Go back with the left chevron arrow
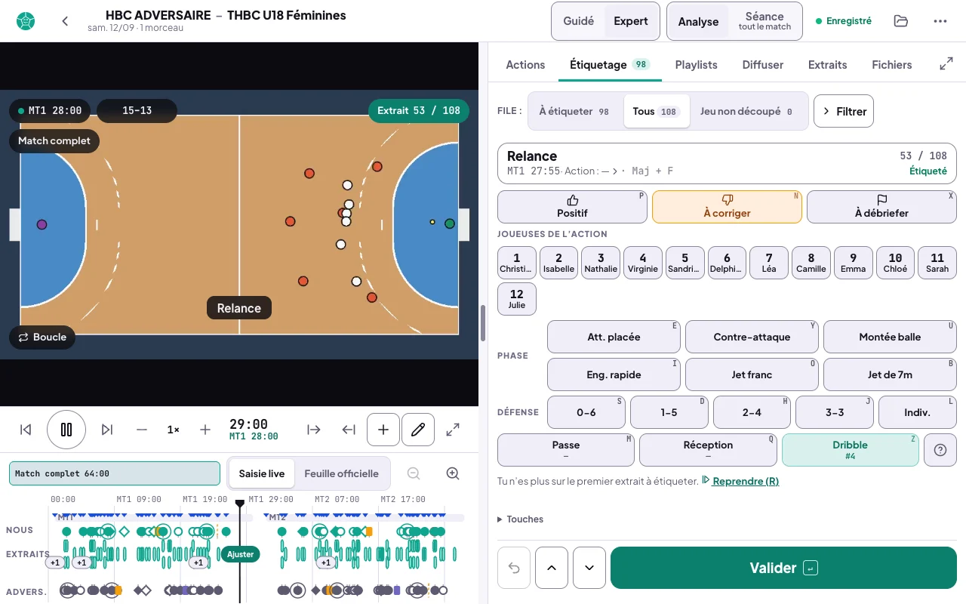Screen dimensions: 966x604 (x=65, y=21)
